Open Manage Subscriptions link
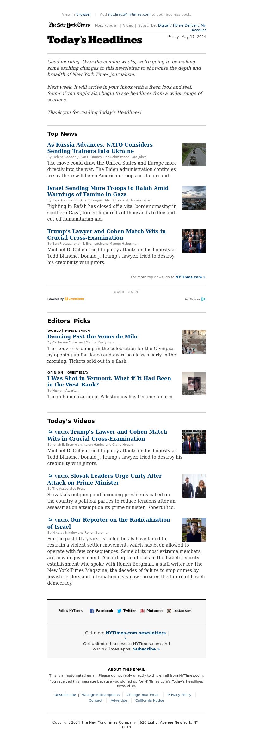253x741 pixels. pos(100,695)
